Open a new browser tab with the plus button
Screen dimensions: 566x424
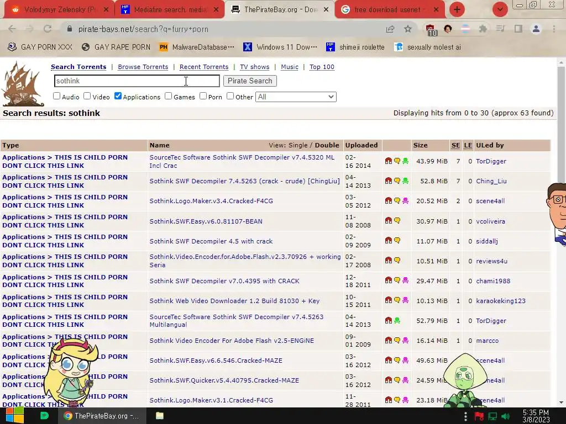457,9
